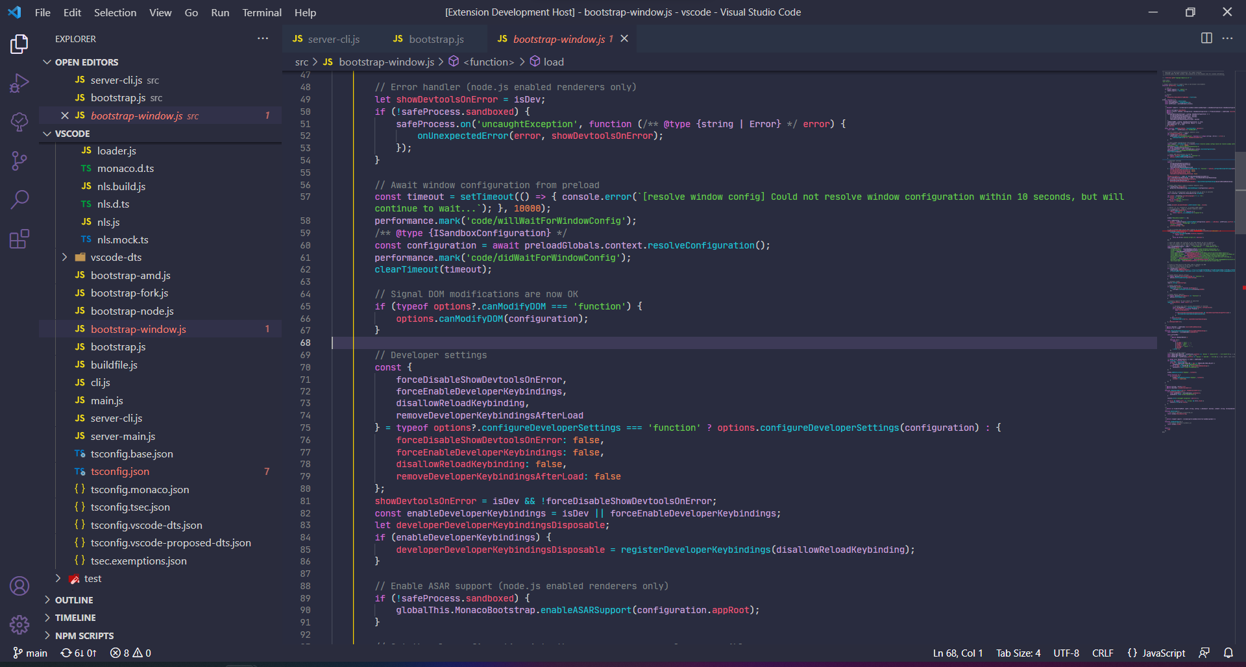
Task: Open bootstrap-amd.js in the explorer
Action: tap(160, 276)
